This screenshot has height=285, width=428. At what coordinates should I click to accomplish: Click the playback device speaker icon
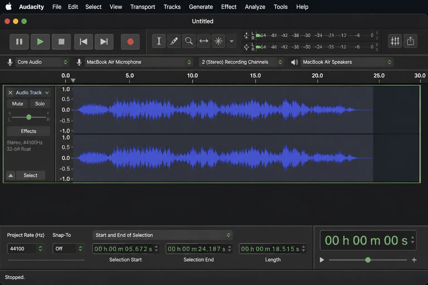pos(295,62)
